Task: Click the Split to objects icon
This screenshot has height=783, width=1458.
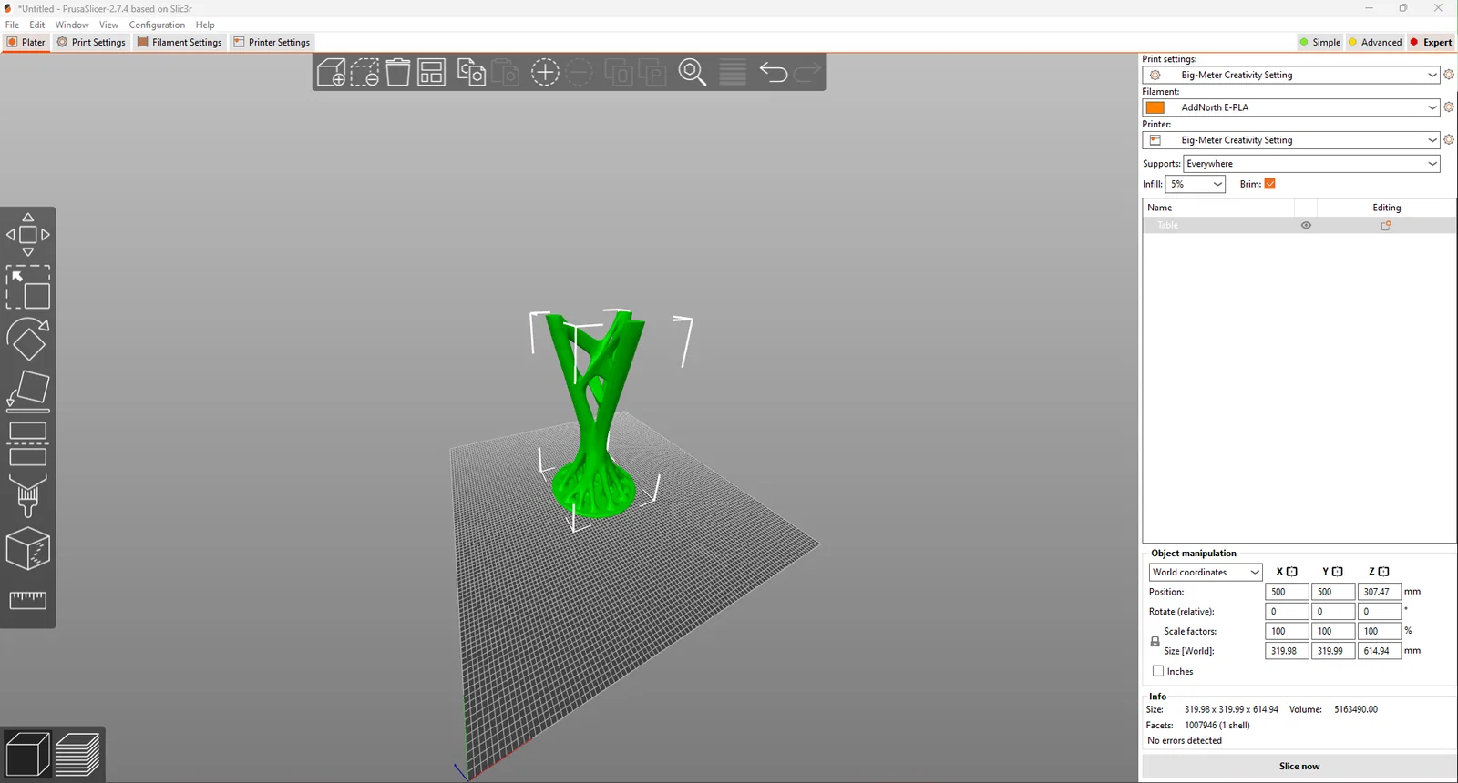Action: (619, 72)
